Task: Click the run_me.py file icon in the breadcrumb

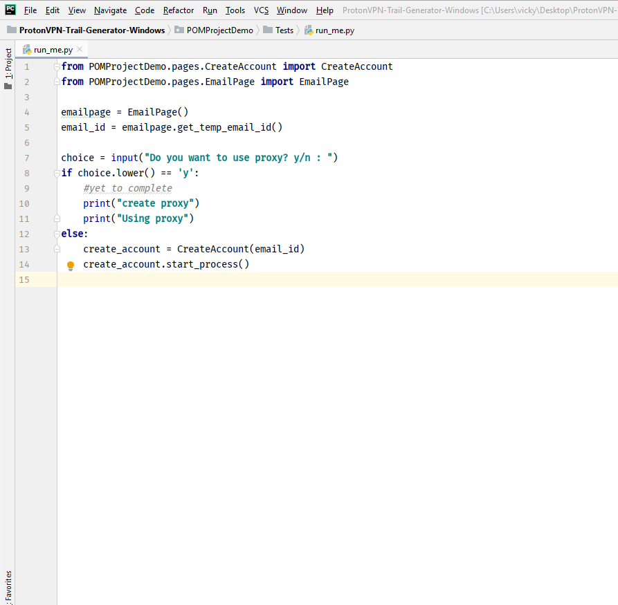Action: [309, 30]
